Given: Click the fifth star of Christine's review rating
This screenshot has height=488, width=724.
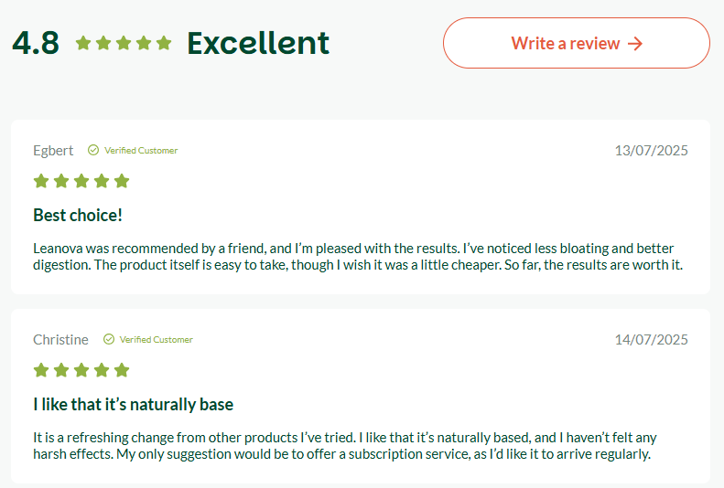Looking at the screenshot, I should [x=122, y=370].
